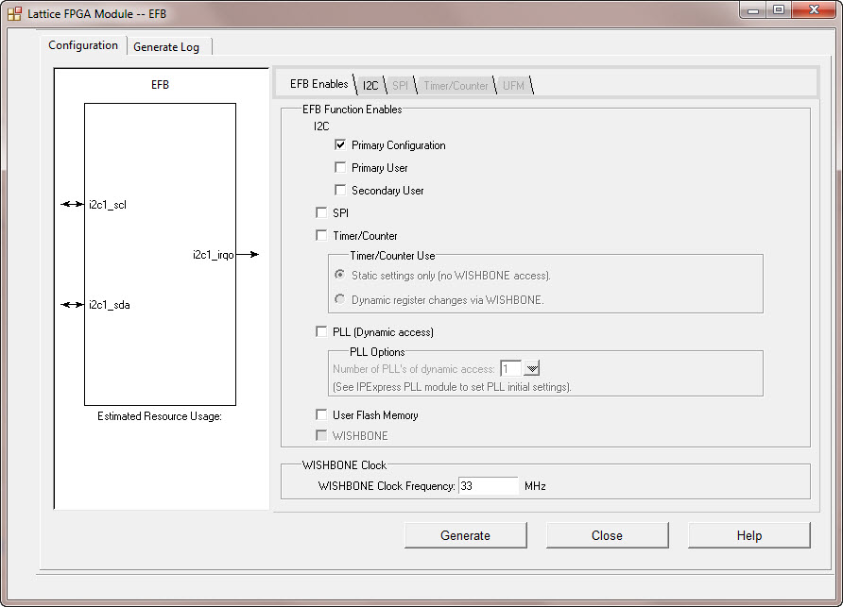The width and height of the screenshot is (843, 607).
Task: Click the i2c1_scl port label
Action: pos(108,205)
